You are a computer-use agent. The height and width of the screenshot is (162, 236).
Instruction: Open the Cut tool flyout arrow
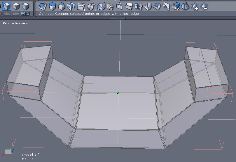coord(85,10)
